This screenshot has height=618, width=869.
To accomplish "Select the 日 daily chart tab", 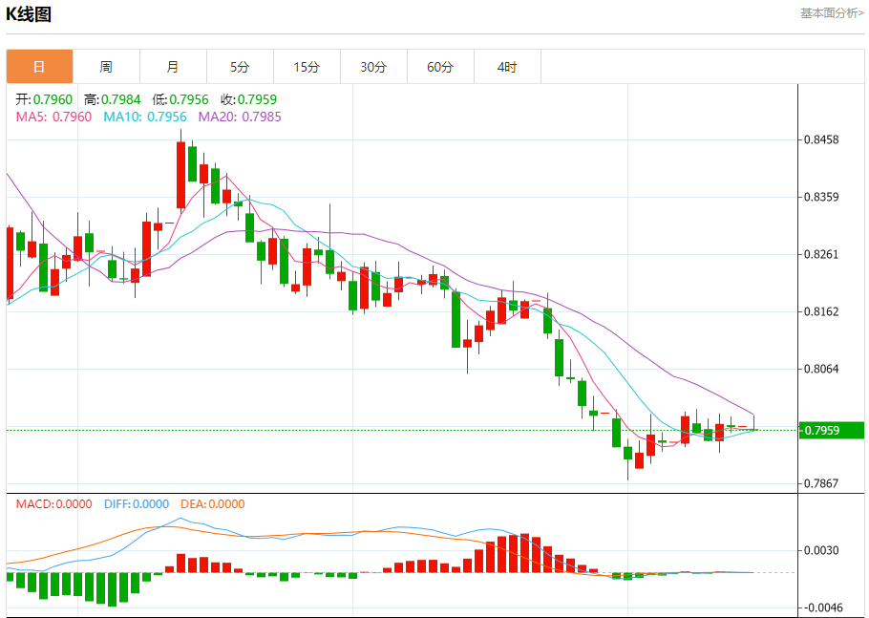I will point(39,67).
